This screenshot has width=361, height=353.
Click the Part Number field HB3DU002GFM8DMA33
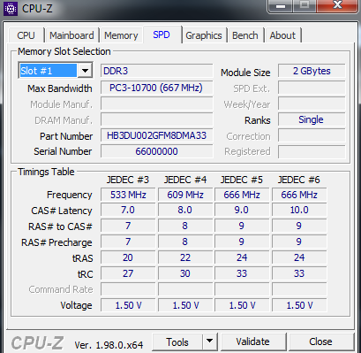(156, 135)
